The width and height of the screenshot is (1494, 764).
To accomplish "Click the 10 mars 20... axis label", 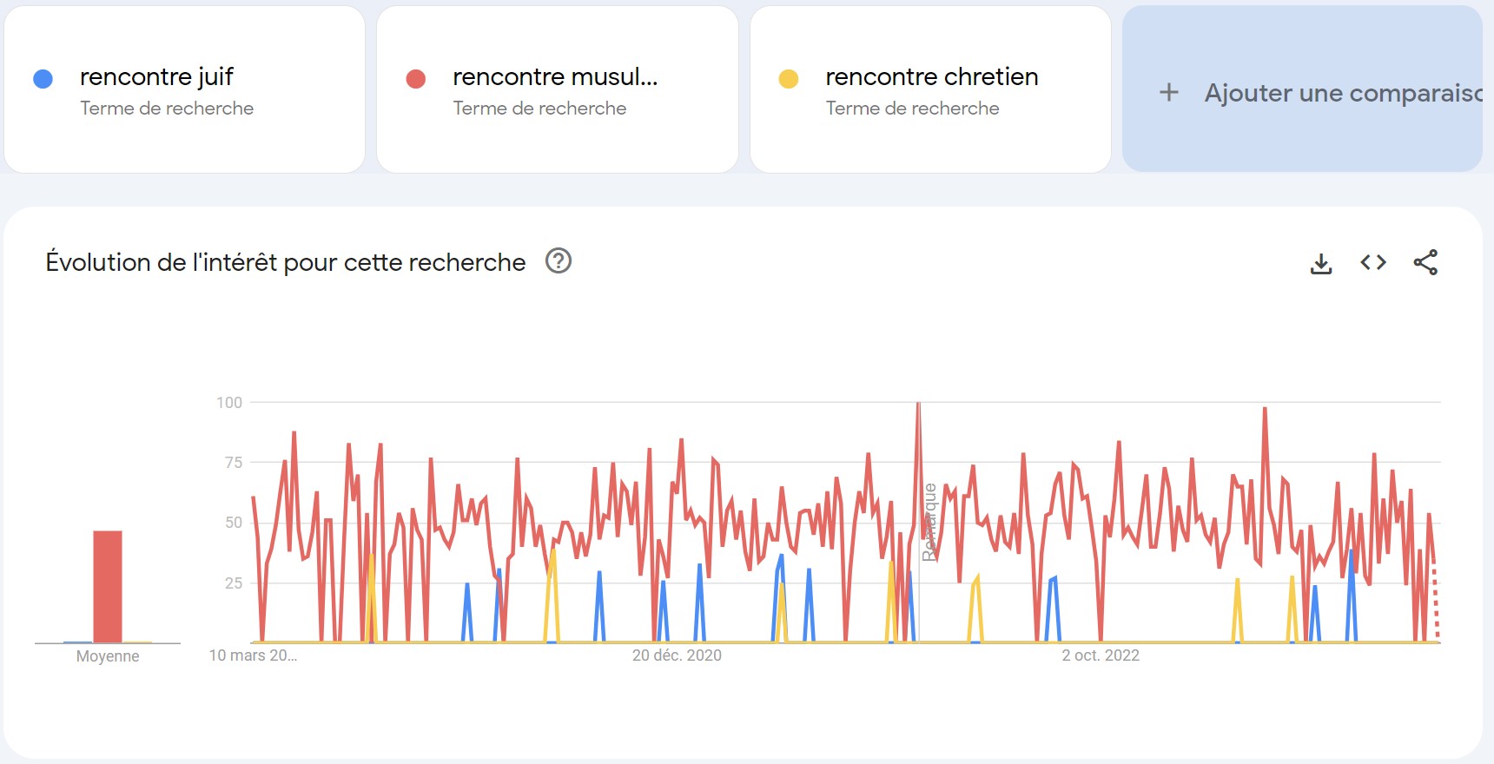I will [x=253, y=655].
